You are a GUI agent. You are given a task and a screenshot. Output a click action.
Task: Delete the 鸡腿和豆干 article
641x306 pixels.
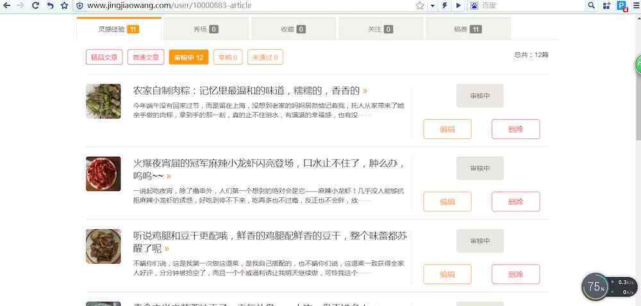516,274
